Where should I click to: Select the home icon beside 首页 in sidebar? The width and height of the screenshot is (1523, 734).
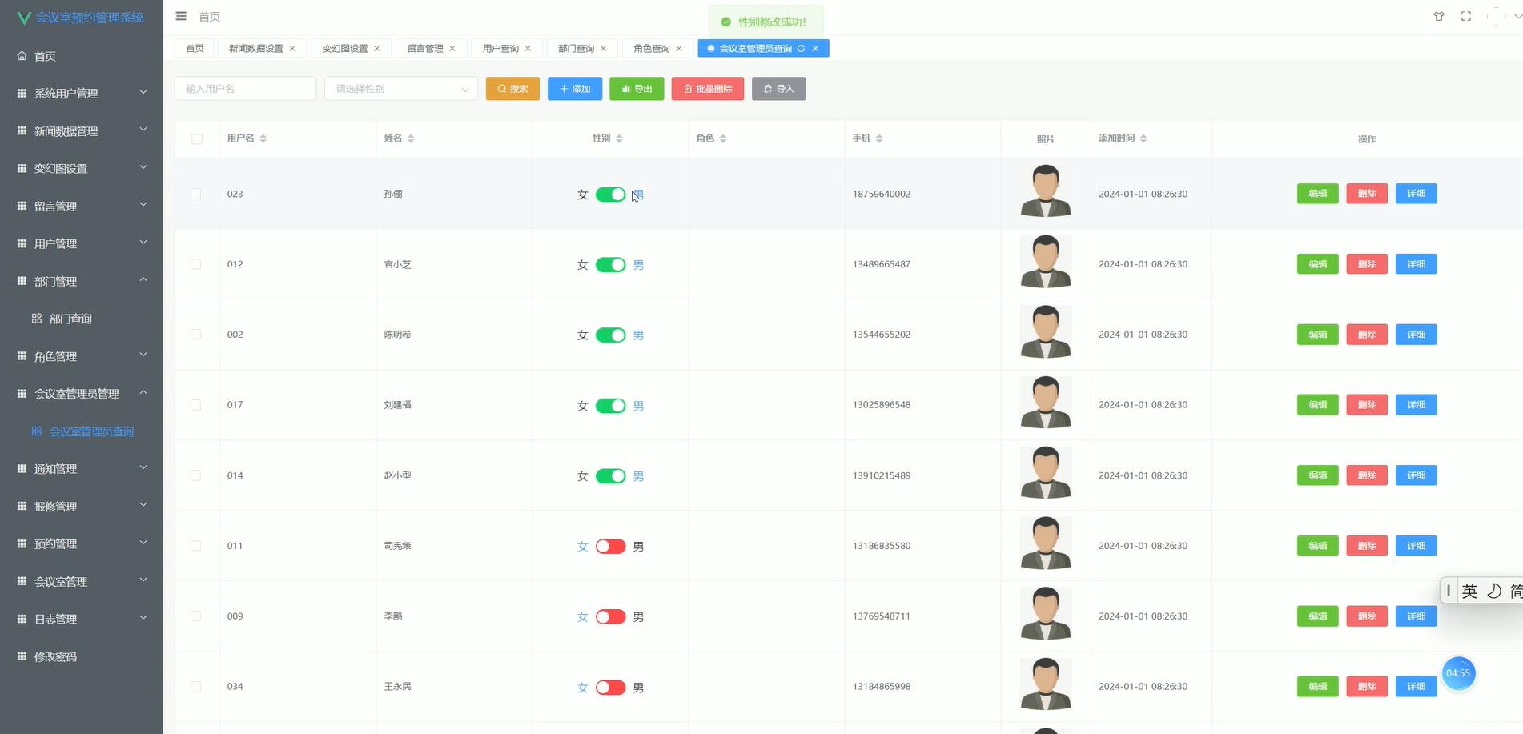[22, 55]
